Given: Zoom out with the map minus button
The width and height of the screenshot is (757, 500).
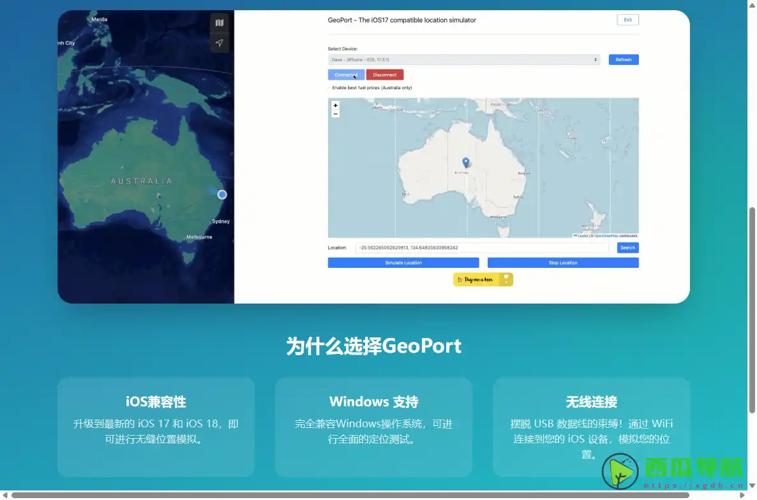Looking at the screenshot, I should tap(336, 114).
